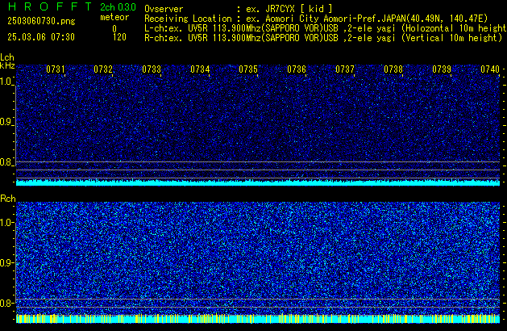Screen dimensions: 507x331
Task: Click the R-ch UV5R receiver description
Action: (323, 38)
